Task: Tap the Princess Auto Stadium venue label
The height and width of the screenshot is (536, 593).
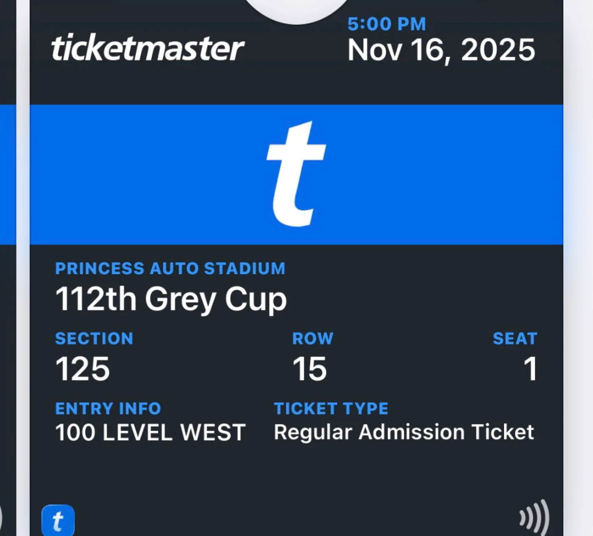Action: click(x=170, y=268)
